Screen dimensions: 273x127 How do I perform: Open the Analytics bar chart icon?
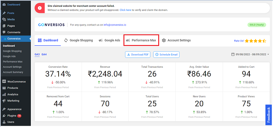click(4, 94)
